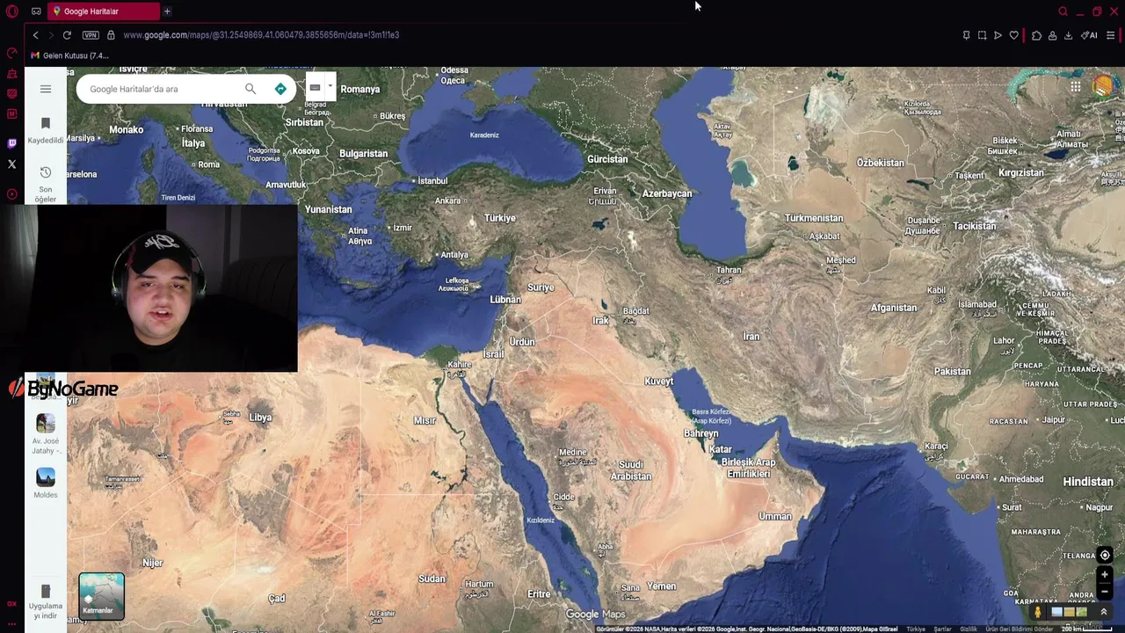Open recent place Moldes
Image resolution: width=1125 pixels, height=633 pixels.
pos(46,484)
